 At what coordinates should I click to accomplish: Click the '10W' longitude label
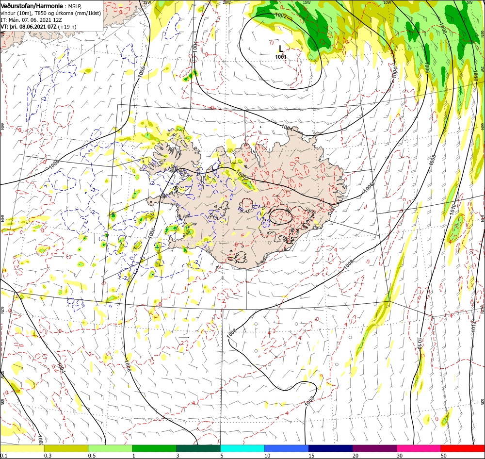coord(387,2)
